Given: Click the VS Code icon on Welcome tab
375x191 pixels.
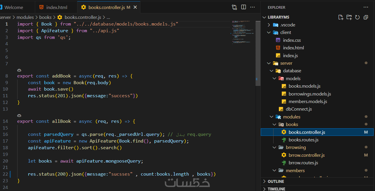Looking at the screenshot, I should pyautogui.click(x=1, y=7).
